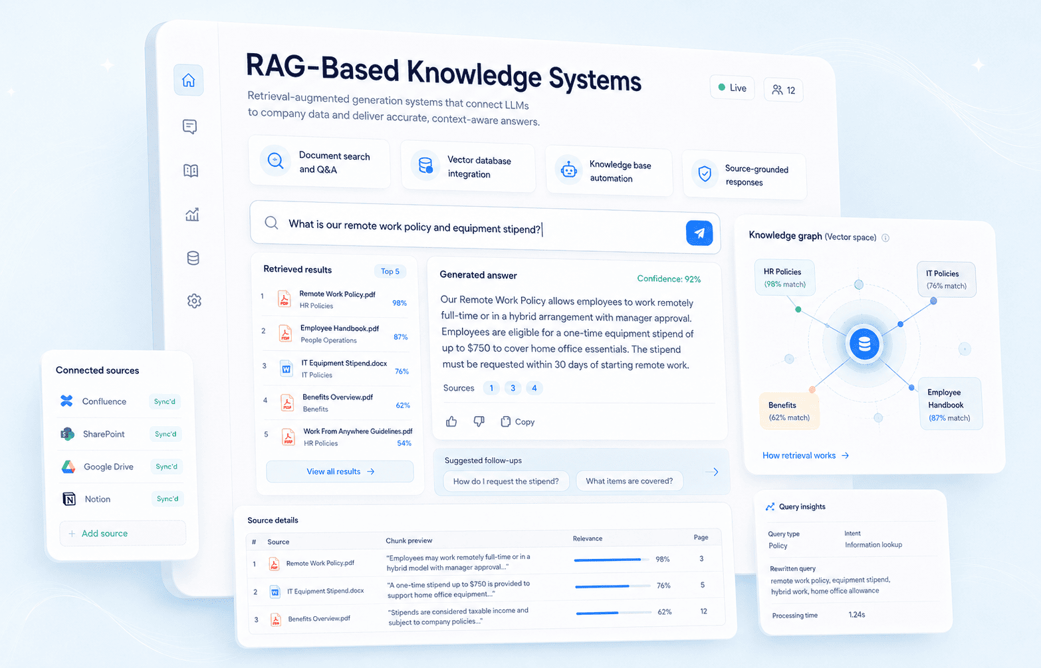1041x668 pixels.
Task: Click the 98% relevance bar for Remote Work Policy.pdf
Action: pyautogui.click(x=612, y=560)
